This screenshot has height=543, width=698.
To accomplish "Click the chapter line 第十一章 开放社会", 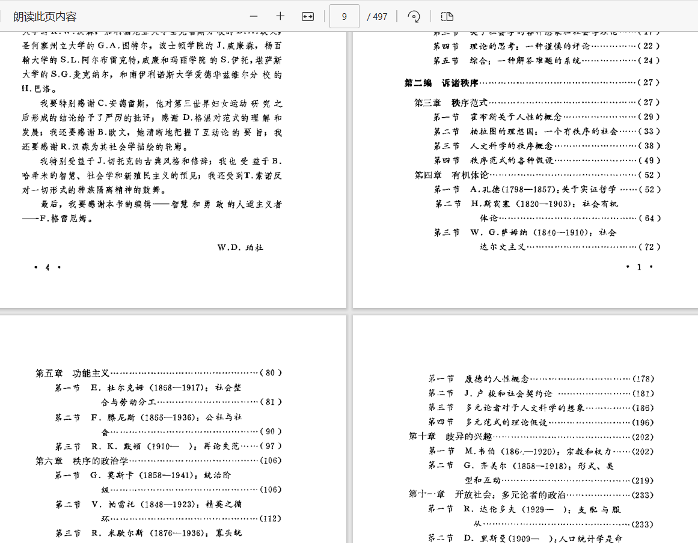I will pyautogui.click(x=531, y=494).
